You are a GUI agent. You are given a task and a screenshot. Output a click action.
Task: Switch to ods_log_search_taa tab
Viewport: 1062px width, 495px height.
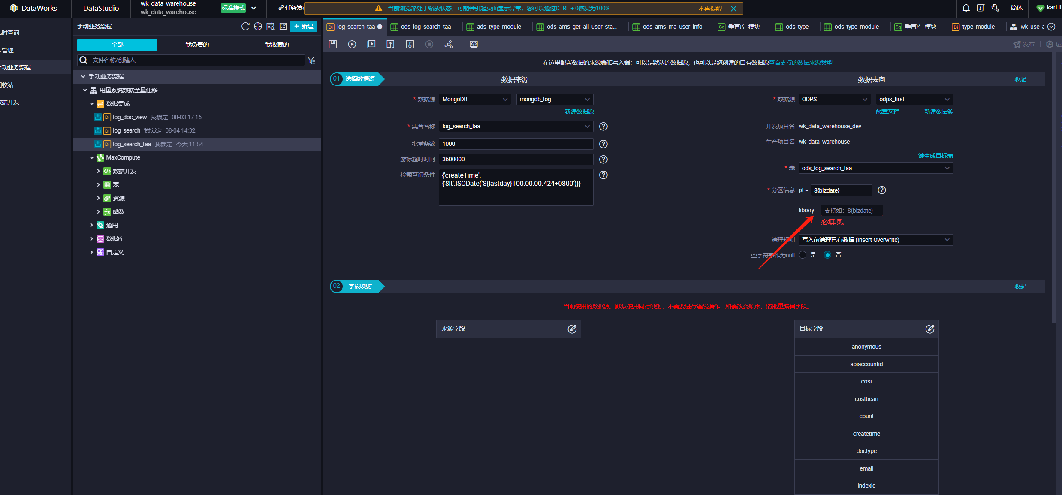421,27
